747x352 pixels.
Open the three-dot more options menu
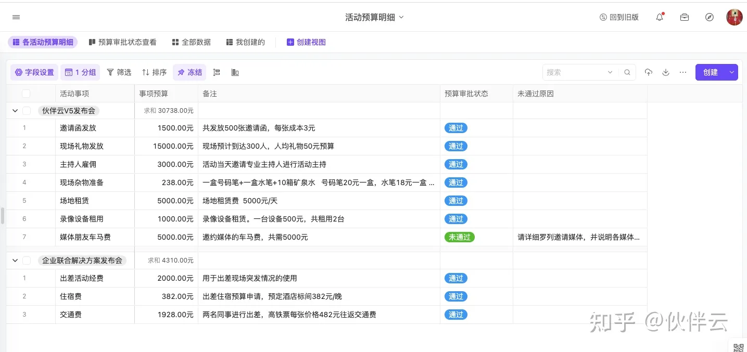click(x=683, y=72)
